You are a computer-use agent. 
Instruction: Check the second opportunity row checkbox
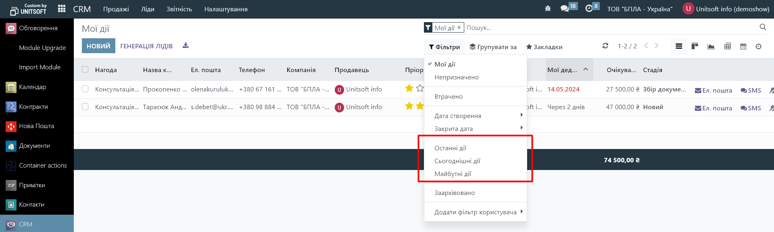pyautogui.click(x=85, y=107)
